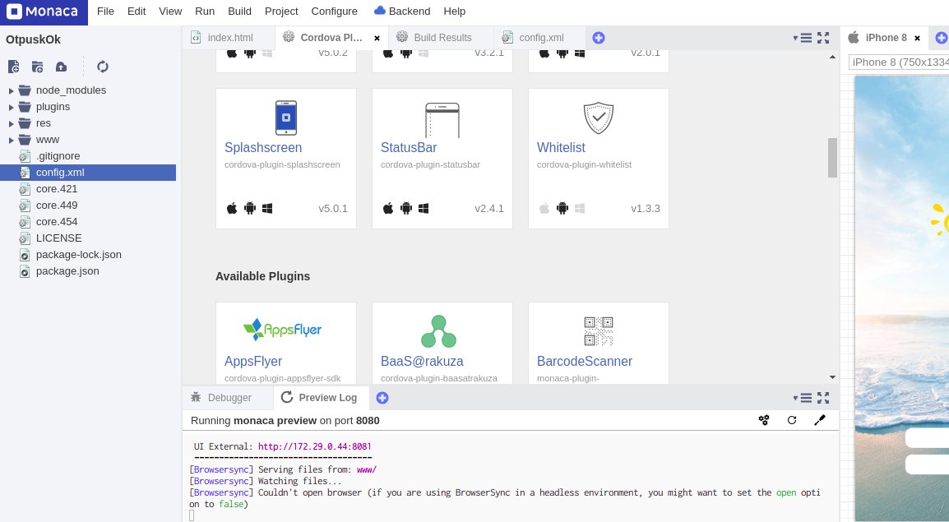949x522 pixels.
Task: Add a new editor tab with plus icon
Action: coord(599,38)
